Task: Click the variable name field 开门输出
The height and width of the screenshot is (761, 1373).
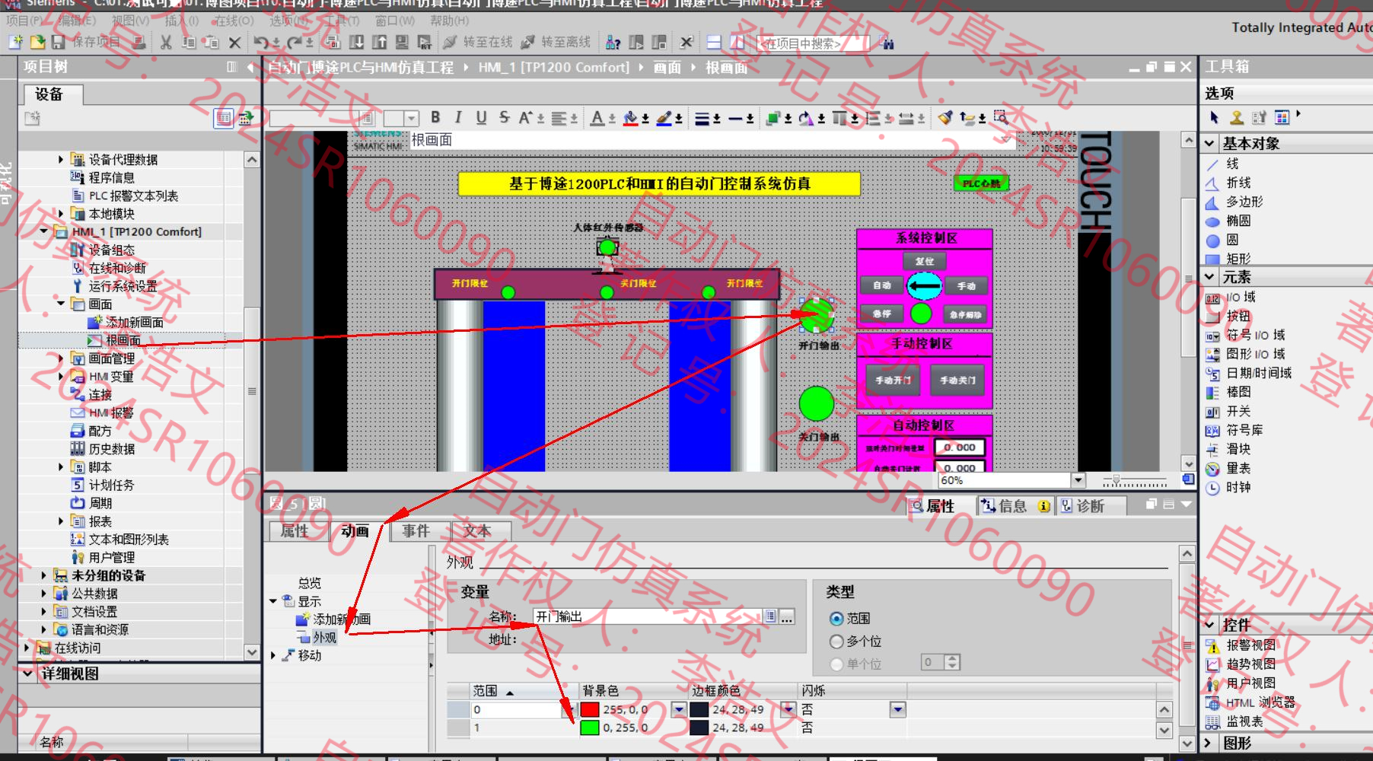Action: [647, 617]
